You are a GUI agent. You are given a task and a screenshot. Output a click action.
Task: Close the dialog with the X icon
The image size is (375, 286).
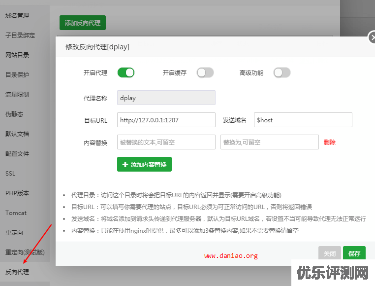pos(372,37)
